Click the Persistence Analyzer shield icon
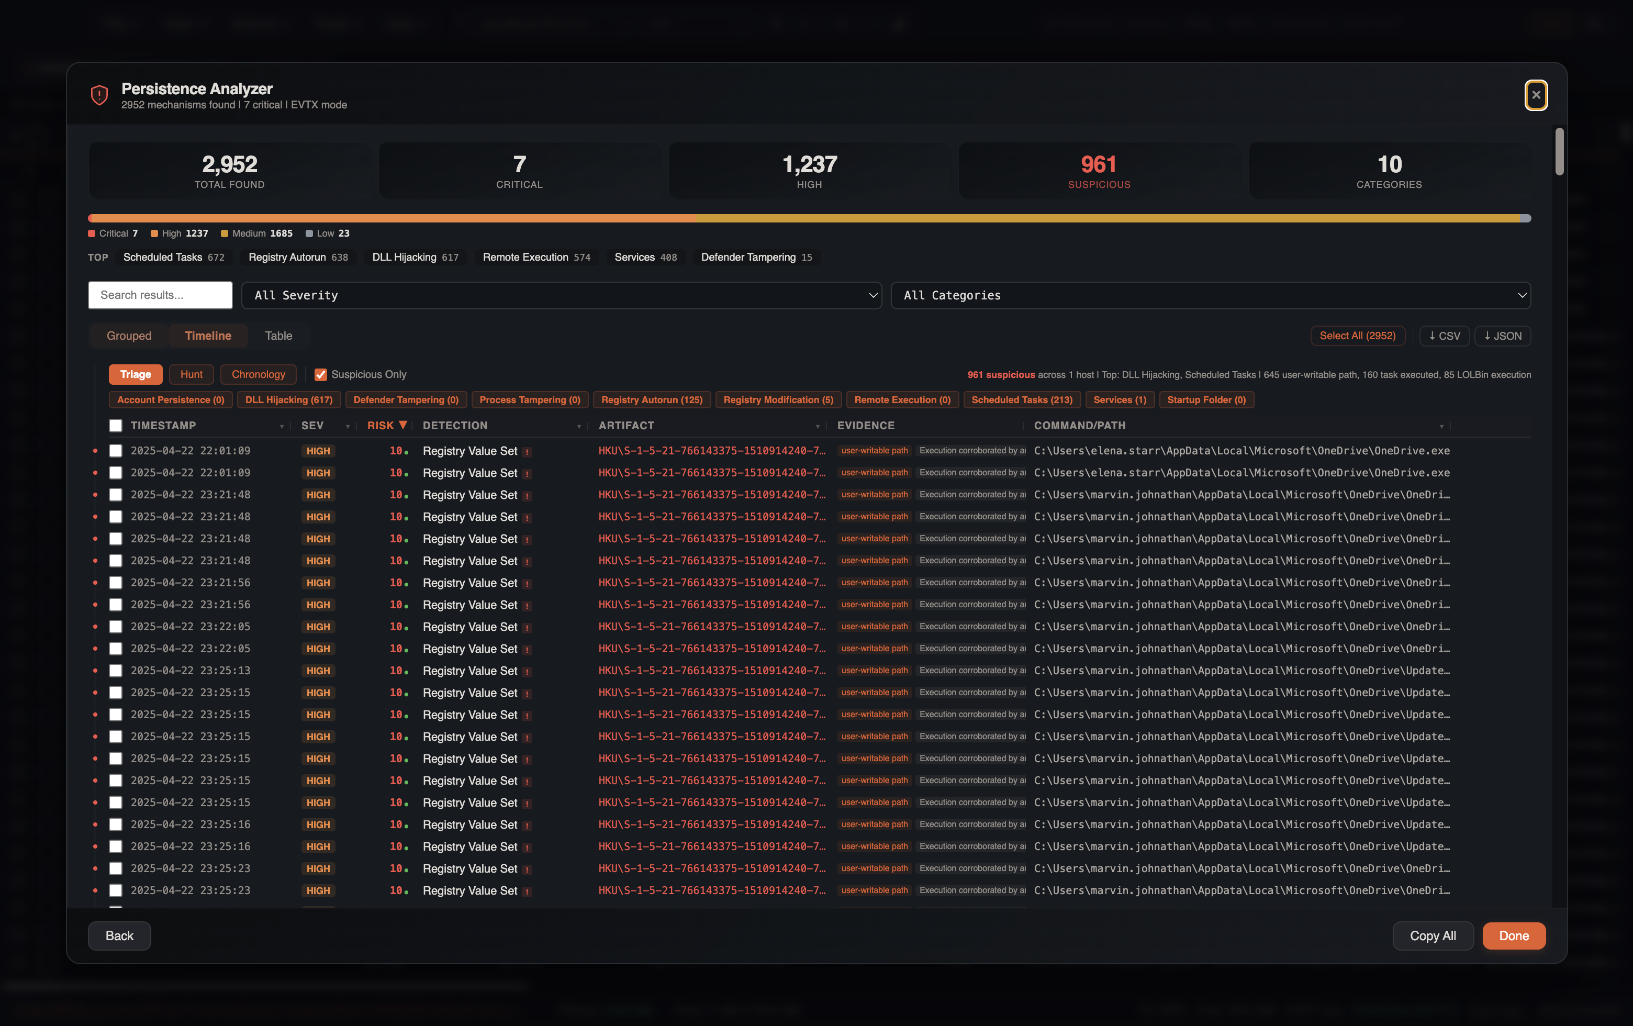Screen dimensions: 1633x1026 [x=99, y=96]
